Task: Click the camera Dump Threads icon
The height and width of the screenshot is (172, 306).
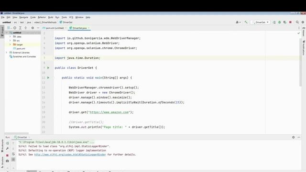Action: point(7,161)
